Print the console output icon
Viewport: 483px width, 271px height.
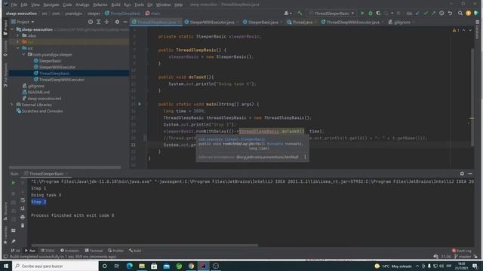coord(23,217)
